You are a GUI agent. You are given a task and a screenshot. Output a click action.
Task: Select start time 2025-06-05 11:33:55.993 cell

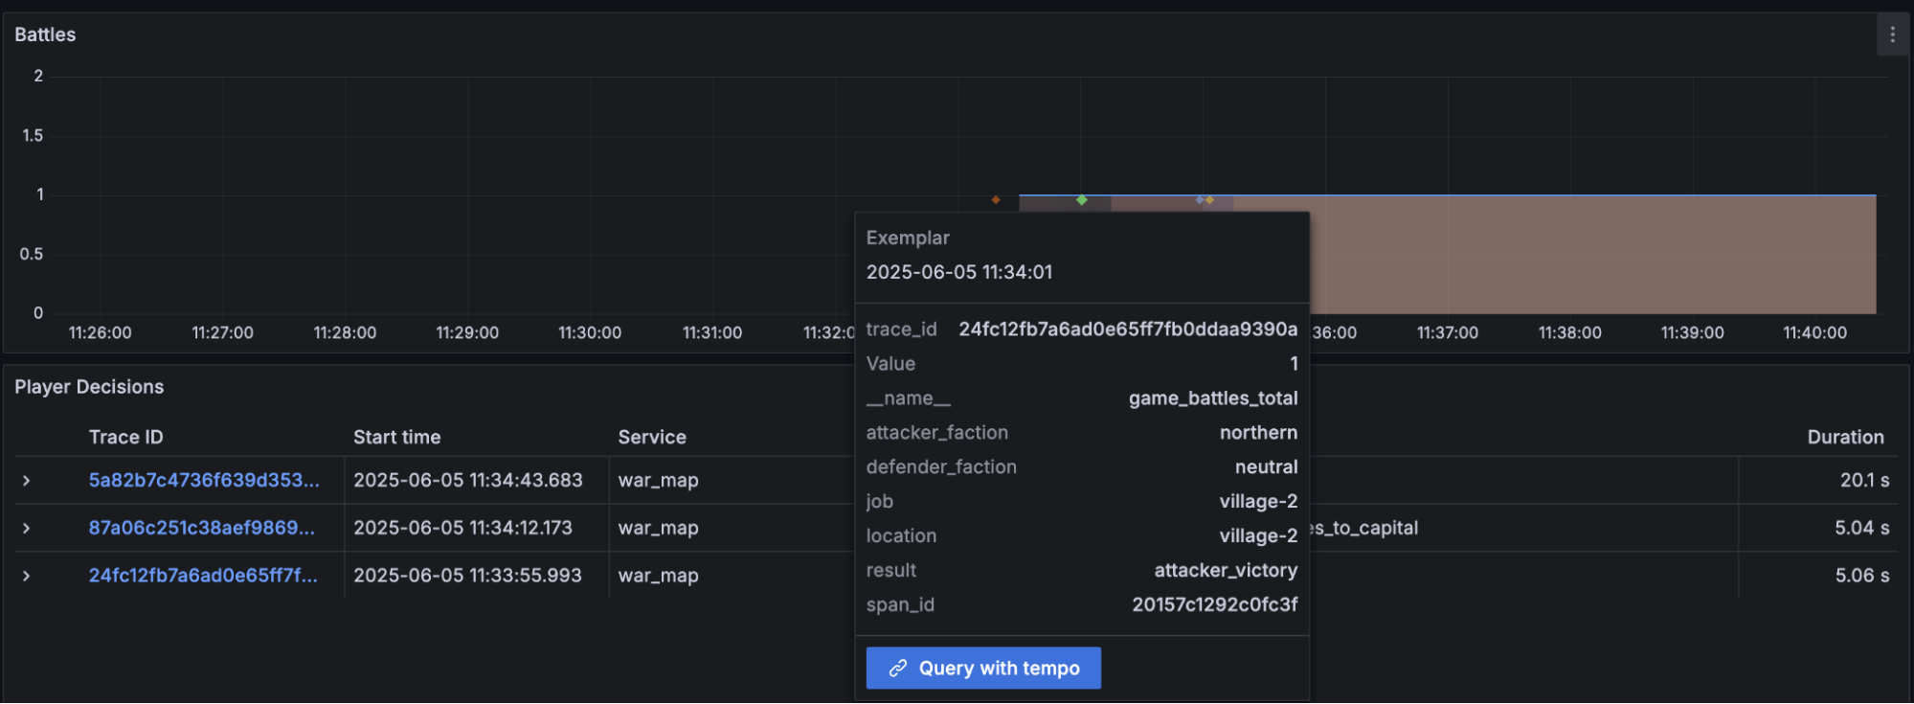click(467, 576)
